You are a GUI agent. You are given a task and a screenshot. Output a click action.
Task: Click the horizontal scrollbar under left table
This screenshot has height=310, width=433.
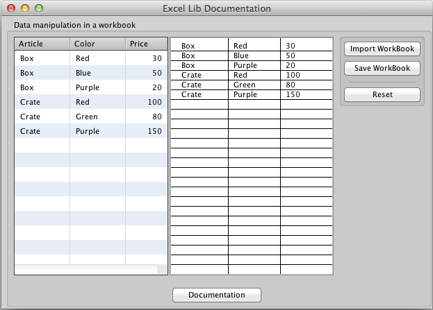pos(85,269)
